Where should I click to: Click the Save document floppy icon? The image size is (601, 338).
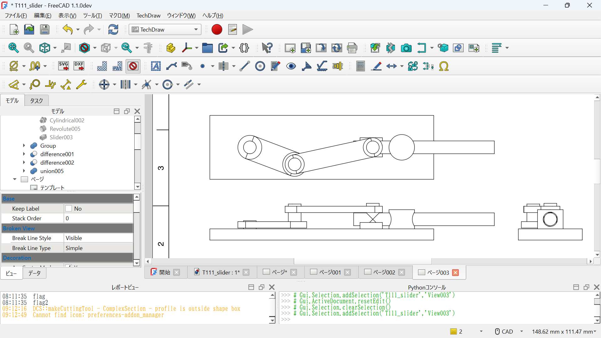(45, 29)
